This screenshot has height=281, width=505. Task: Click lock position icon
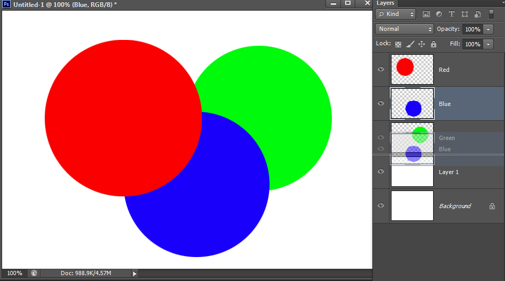(x=421, y=44)
